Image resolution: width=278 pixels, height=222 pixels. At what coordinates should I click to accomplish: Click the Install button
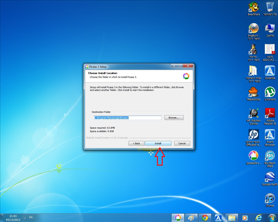pyautogui.click(x=158, y=143)
